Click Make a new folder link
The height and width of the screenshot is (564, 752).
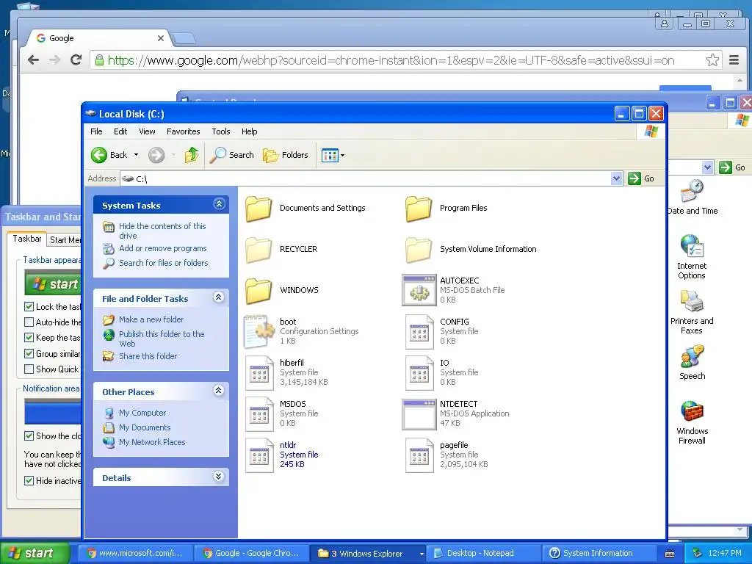click(x=151, y=319)
